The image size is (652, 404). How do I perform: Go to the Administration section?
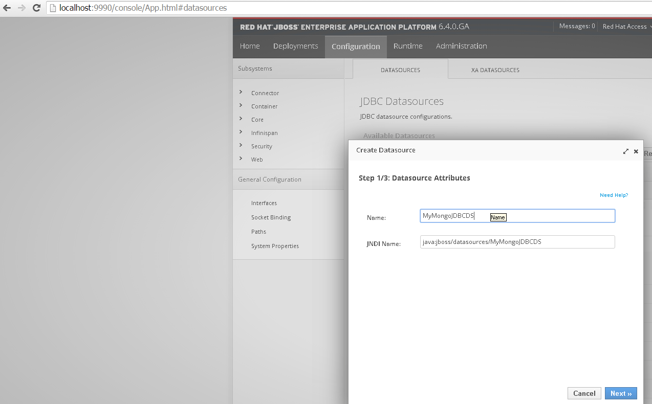click(x=461, y=46)
